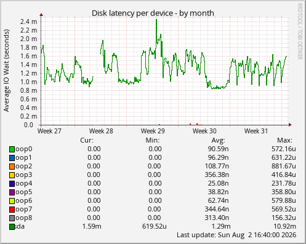Select the oop2 device label
Viewport: 306px width, 244px height.
point(24,167)
